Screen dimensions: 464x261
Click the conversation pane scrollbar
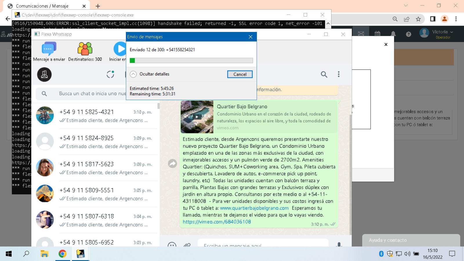[x=350, y=174]
